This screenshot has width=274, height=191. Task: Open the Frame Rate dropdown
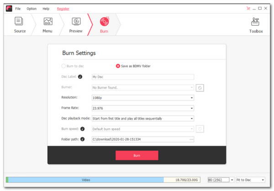(143, 108)
